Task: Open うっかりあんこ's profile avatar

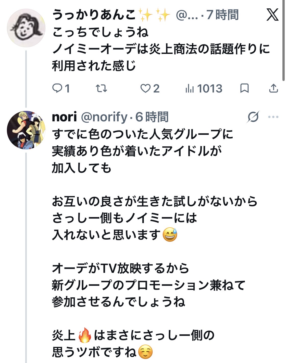Action: pyautogui.click(x=26, y=28)
